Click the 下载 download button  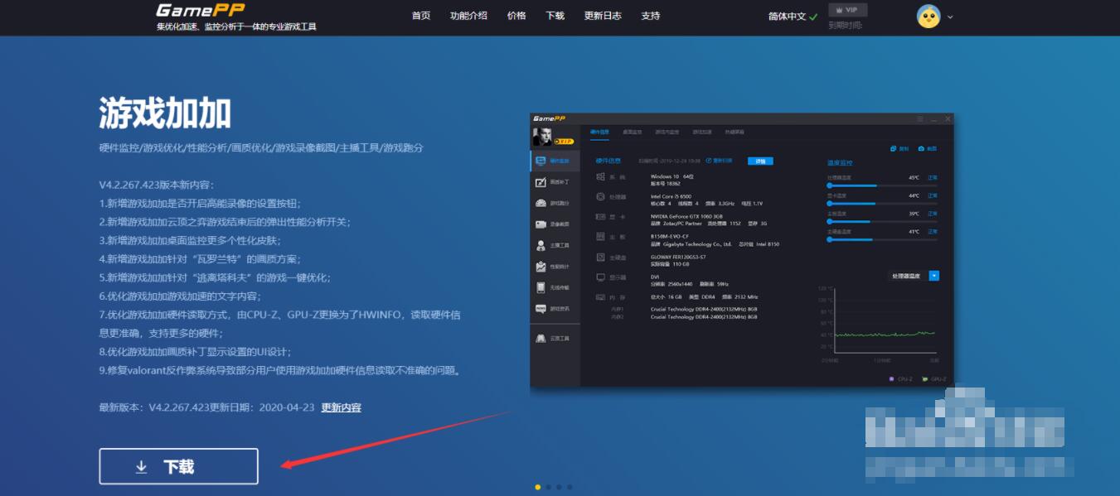pyautogui.click(x=178, y=465)
